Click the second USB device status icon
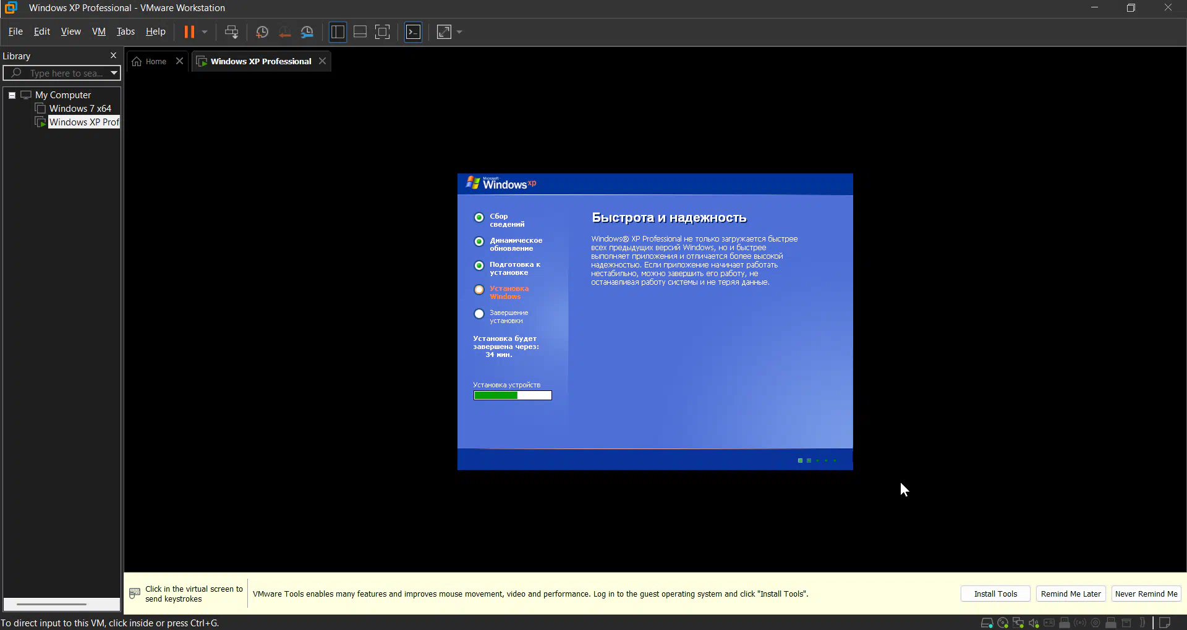1187x630 pixels. (1111, 623)
